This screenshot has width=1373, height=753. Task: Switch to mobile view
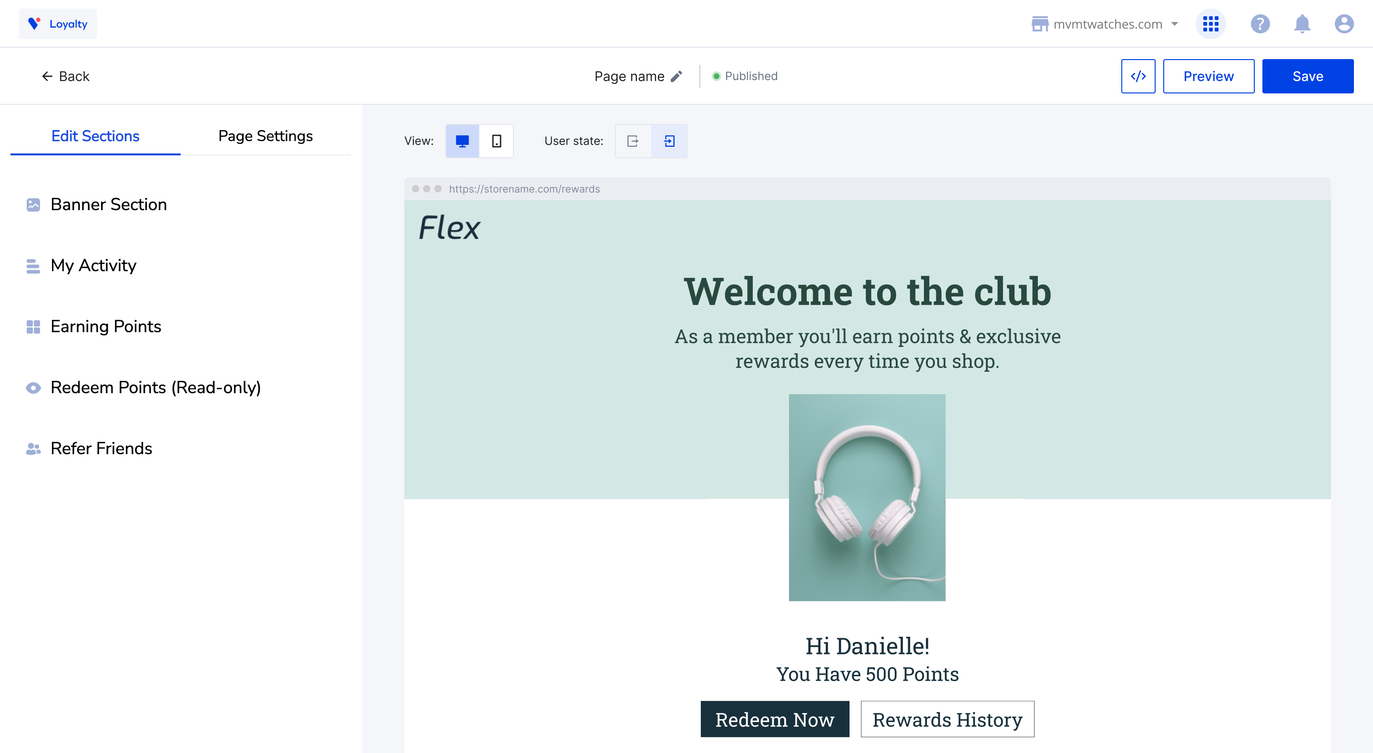496,141
